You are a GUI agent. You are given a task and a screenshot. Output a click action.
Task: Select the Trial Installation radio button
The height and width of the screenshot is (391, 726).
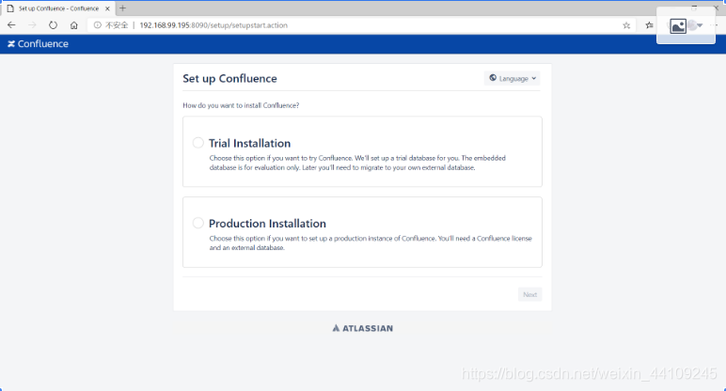pyautogui.click(x=198, y=143)
